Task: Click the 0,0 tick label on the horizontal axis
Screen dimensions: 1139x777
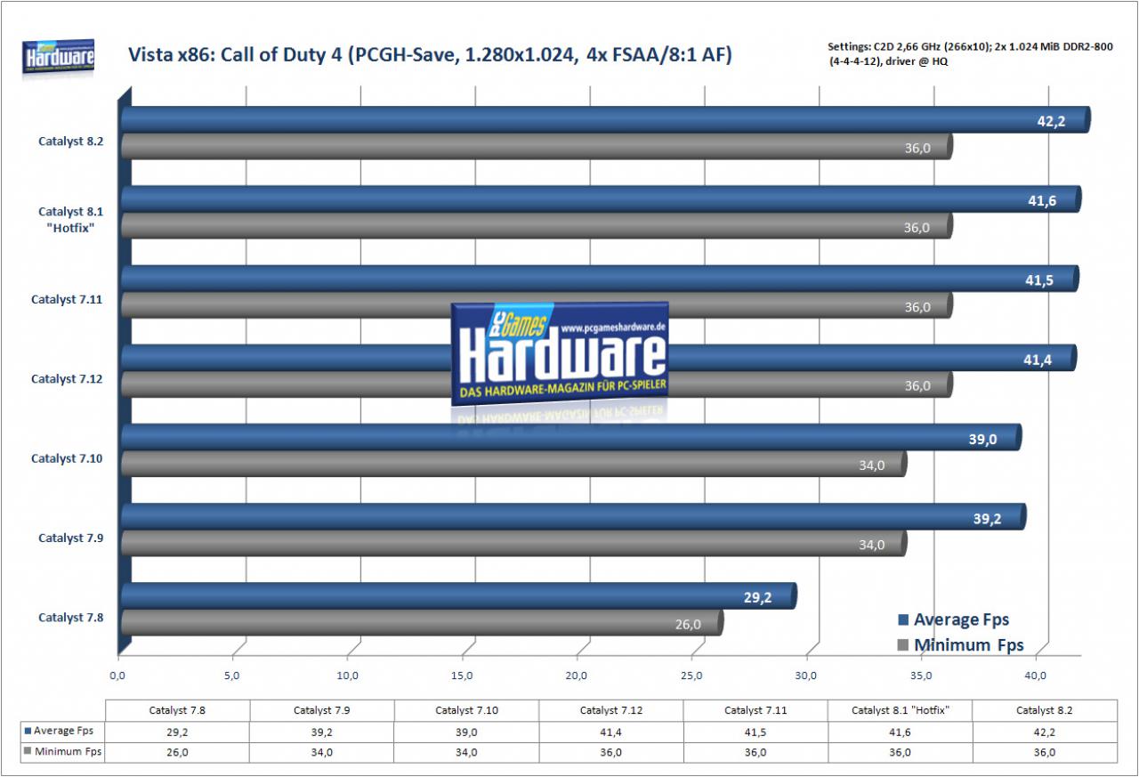Action: pos(118,676)
